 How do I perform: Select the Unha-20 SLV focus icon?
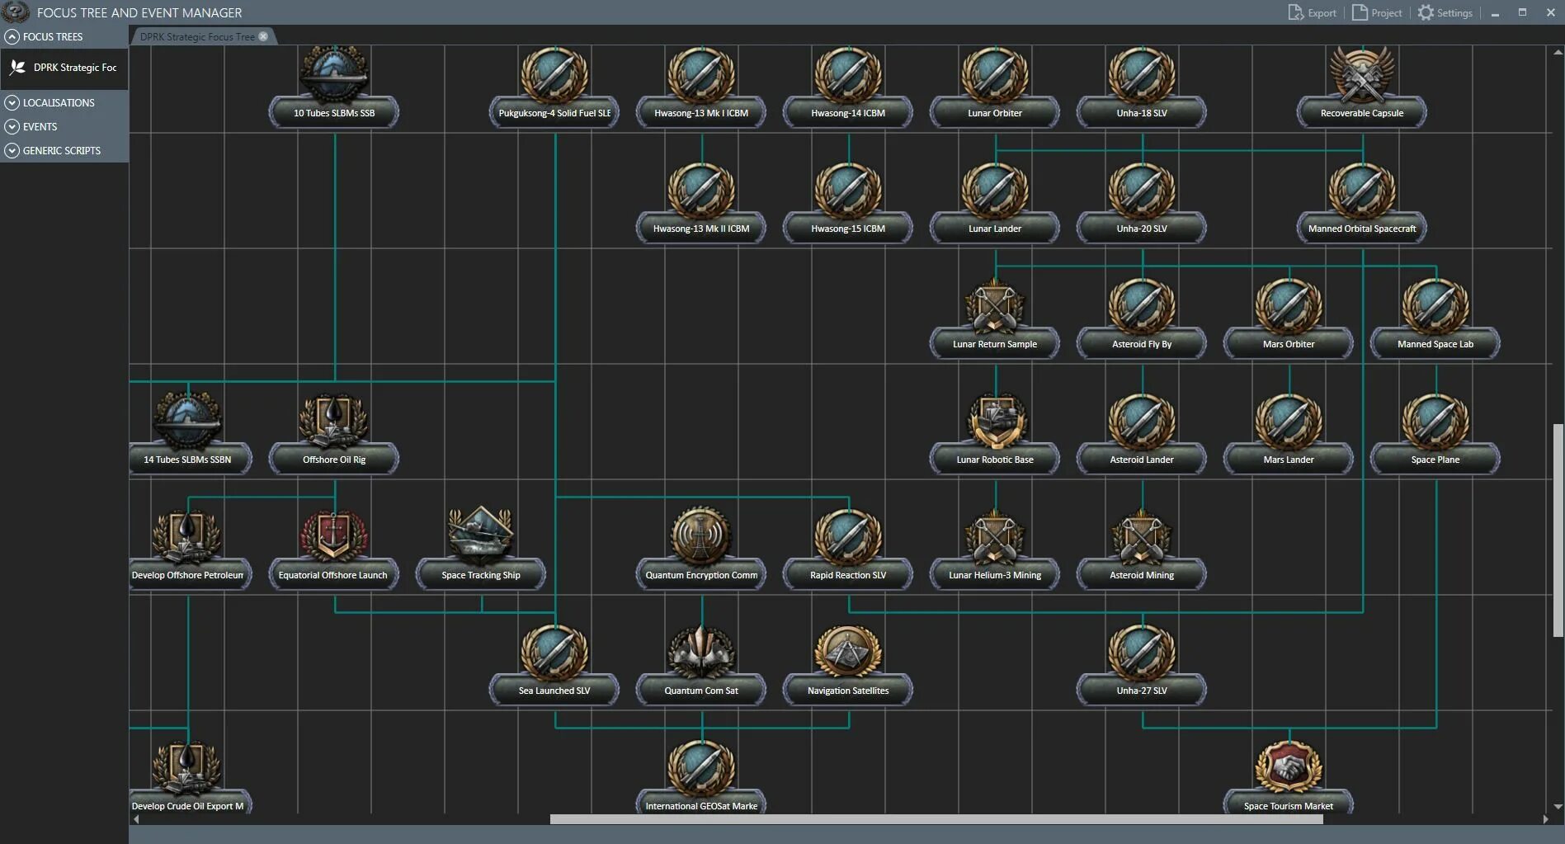[x=1142, y=190]
